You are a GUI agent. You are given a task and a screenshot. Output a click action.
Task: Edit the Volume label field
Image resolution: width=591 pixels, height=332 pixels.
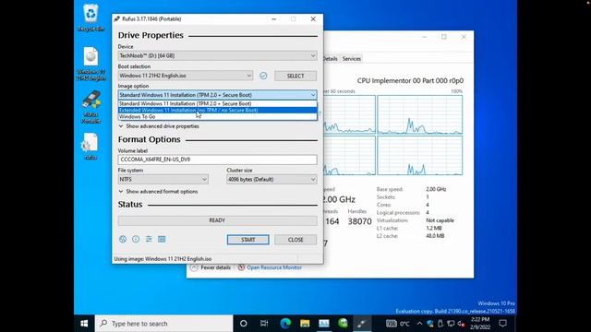click(x=218, y=160)
